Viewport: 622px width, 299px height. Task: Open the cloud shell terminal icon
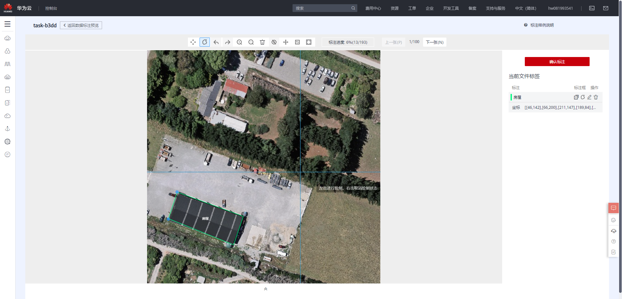592,8
